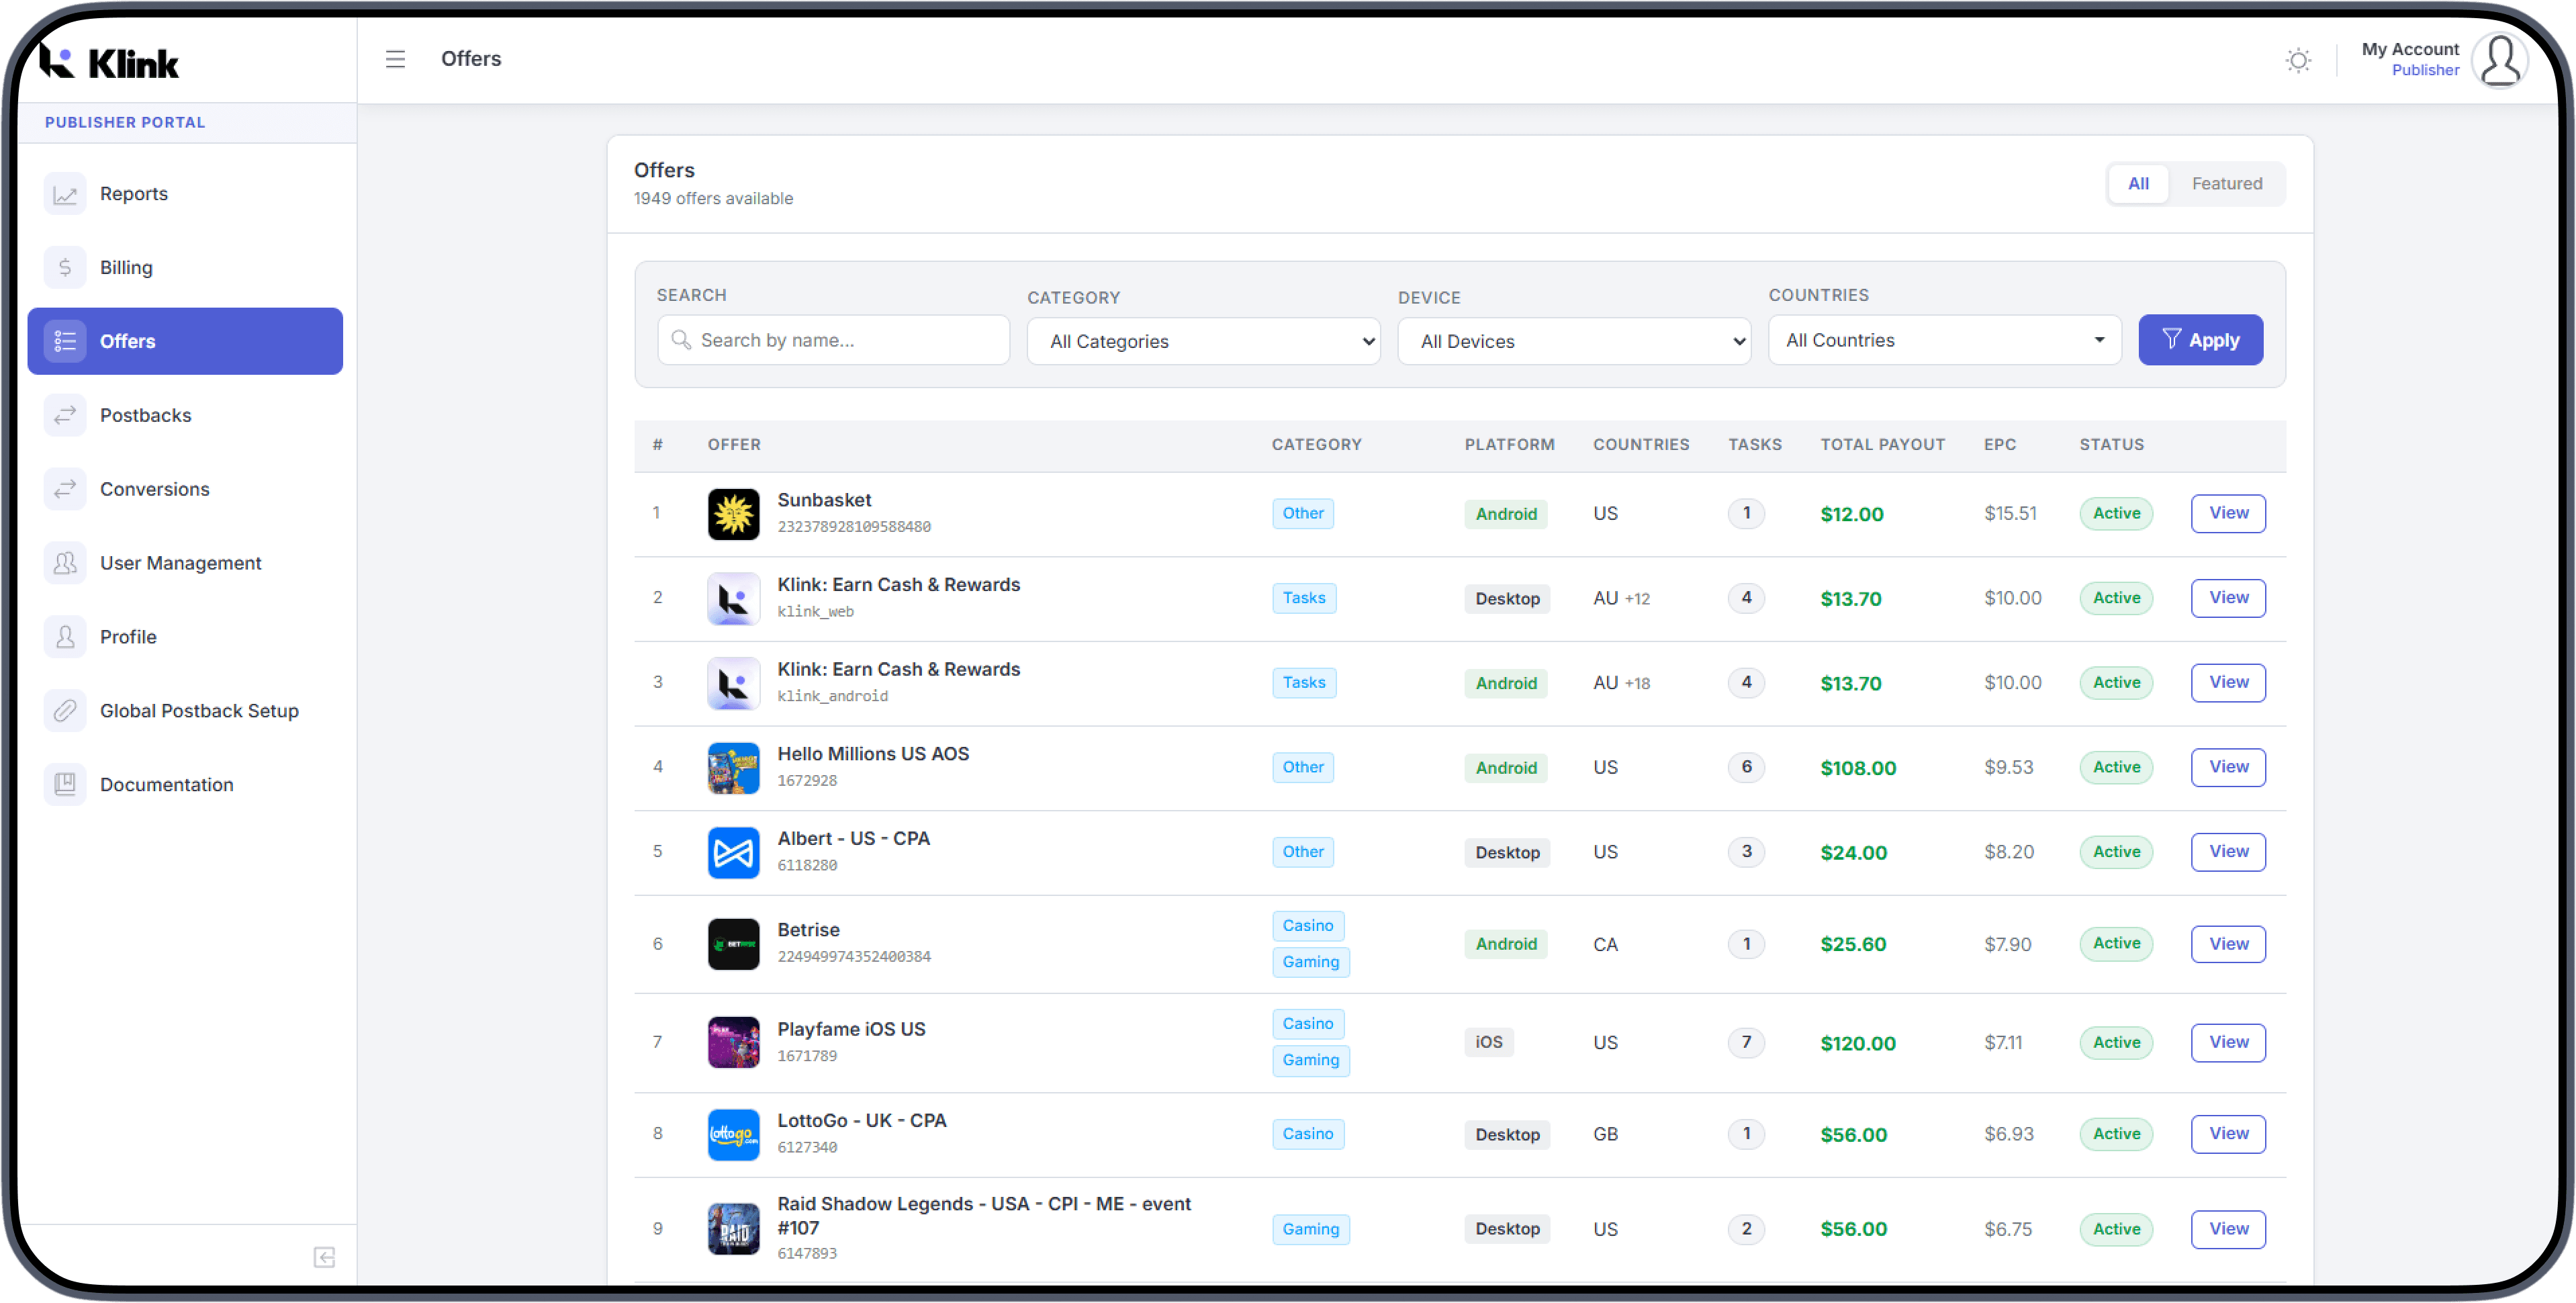This screenshot has width=2576, height=1303.
Task: View the LottoGo UK CPA offer
Action: coord(2228,1134)
